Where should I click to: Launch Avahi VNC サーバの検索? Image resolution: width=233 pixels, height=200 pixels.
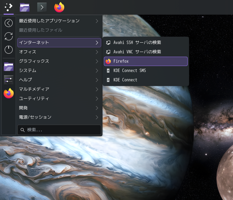(x=146, y=52)
